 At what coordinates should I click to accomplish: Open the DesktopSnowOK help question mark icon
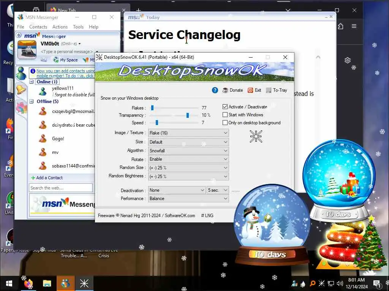coord(215,90)
